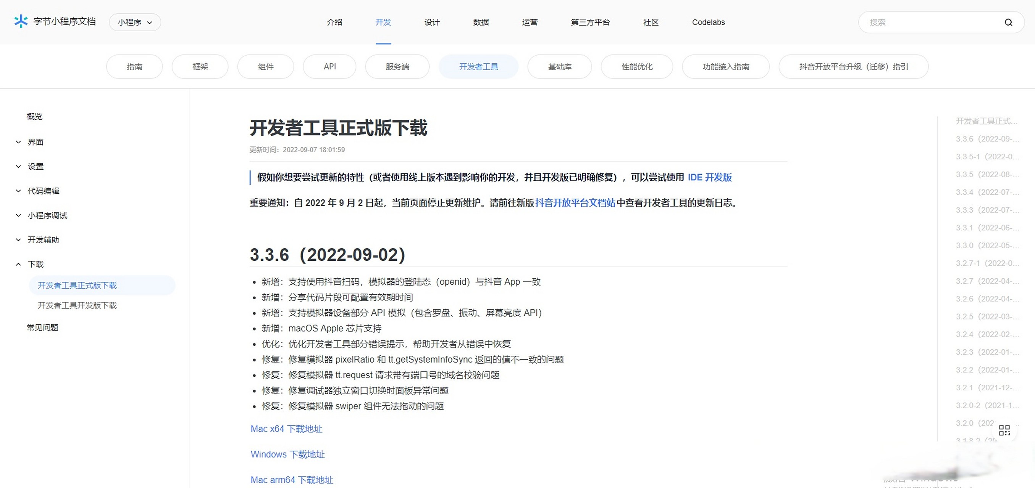The height and width of the screenshot is (488, 1035).
Task: Select the 基础库 tab
Action: click(x=559, y=66)
